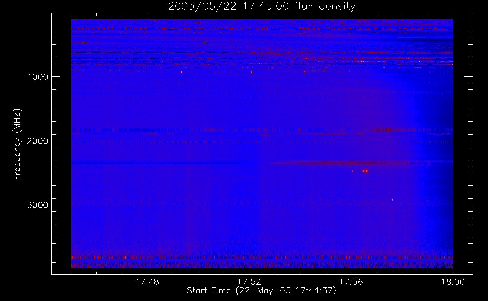Click the plot title '2003/05/22 17:45:00 flux density'

click(x=261, y=6)
